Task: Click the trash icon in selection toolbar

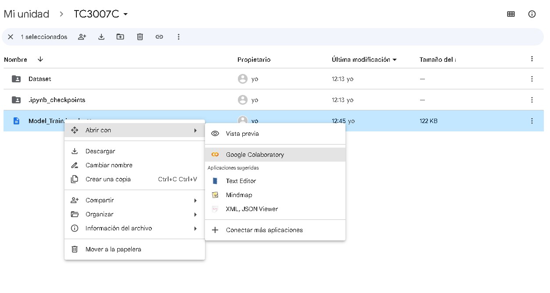Action: coord(140,37)
